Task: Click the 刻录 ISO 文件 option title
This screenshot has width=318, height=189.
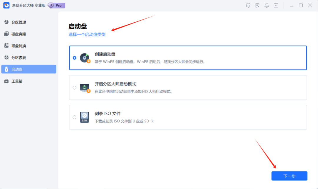Action: (107, 114)
